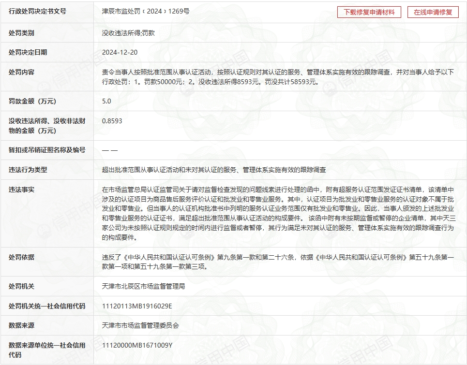Image resolution: width=467 pixels, height=365 pixels.
Task: Click the 处罚依据 legal basis text
Action: (x=278, y=262)
